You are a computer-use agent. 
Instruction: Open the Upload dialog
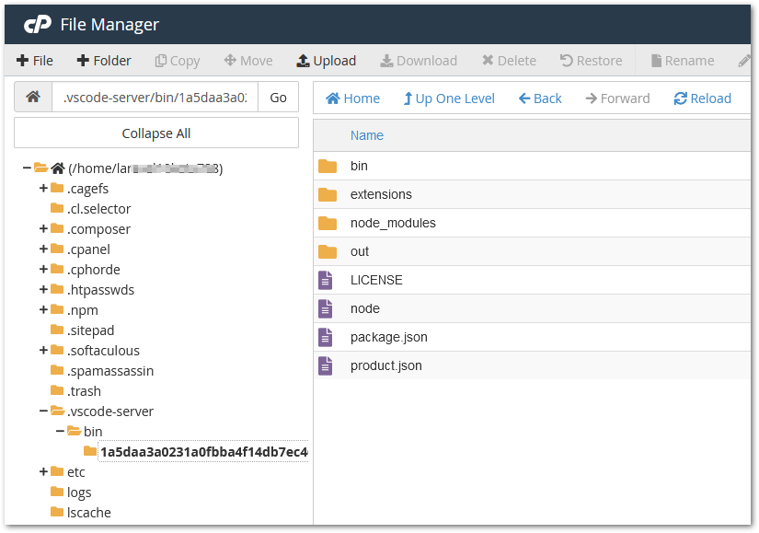click(327, 61)
